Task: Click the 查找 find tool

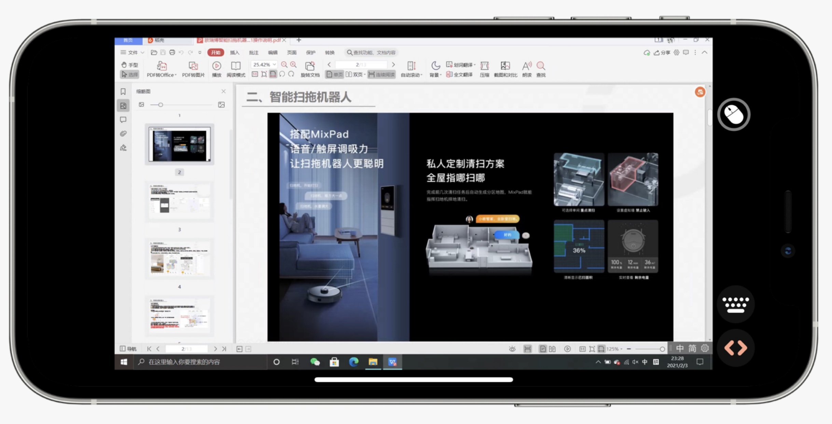Action: pyautogui.click(x=541, y=69)
